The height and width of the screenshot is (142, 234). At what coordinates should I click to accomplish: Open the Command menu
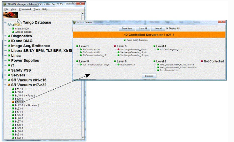coord(25,9)
